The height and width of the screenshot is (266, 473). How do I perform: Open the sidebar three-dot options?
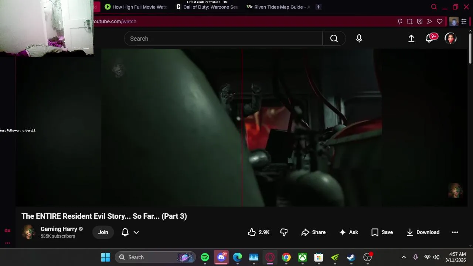(7, 243)
